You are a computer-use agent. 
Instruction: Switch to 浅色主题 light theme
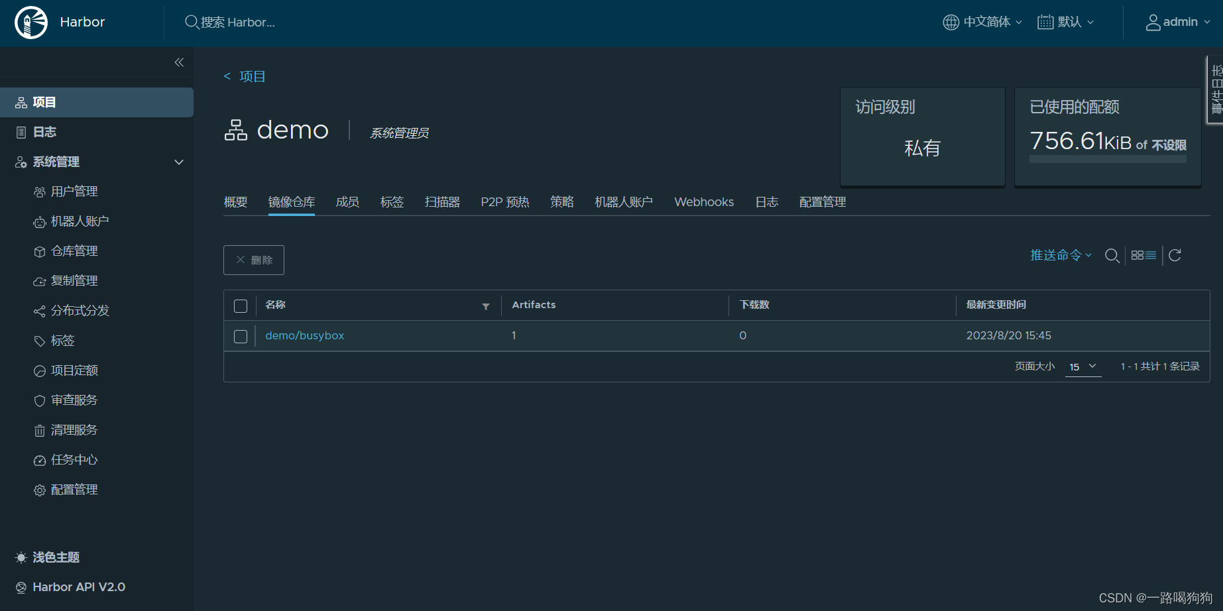pos(56,557)
